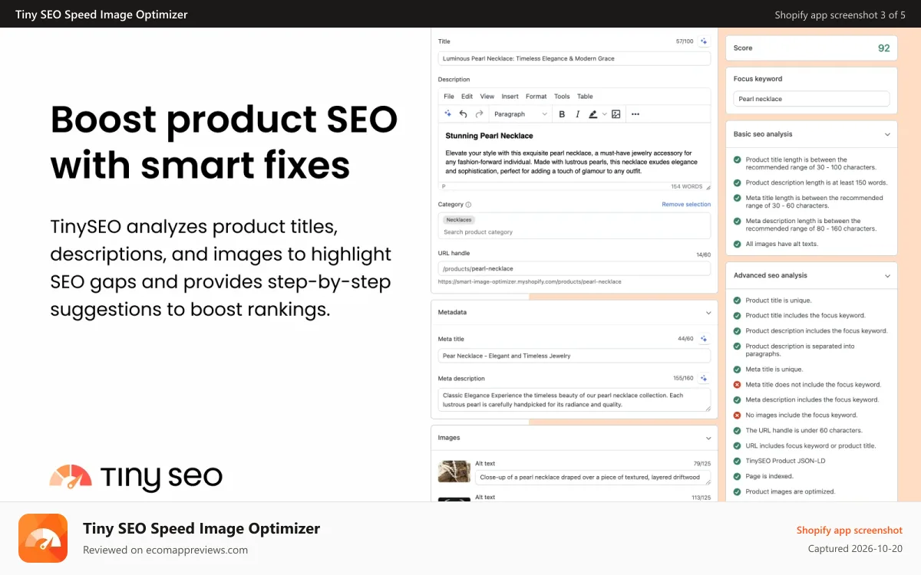Click the Remove selection link
921x575 pixels.
click(x=686, y=205)
